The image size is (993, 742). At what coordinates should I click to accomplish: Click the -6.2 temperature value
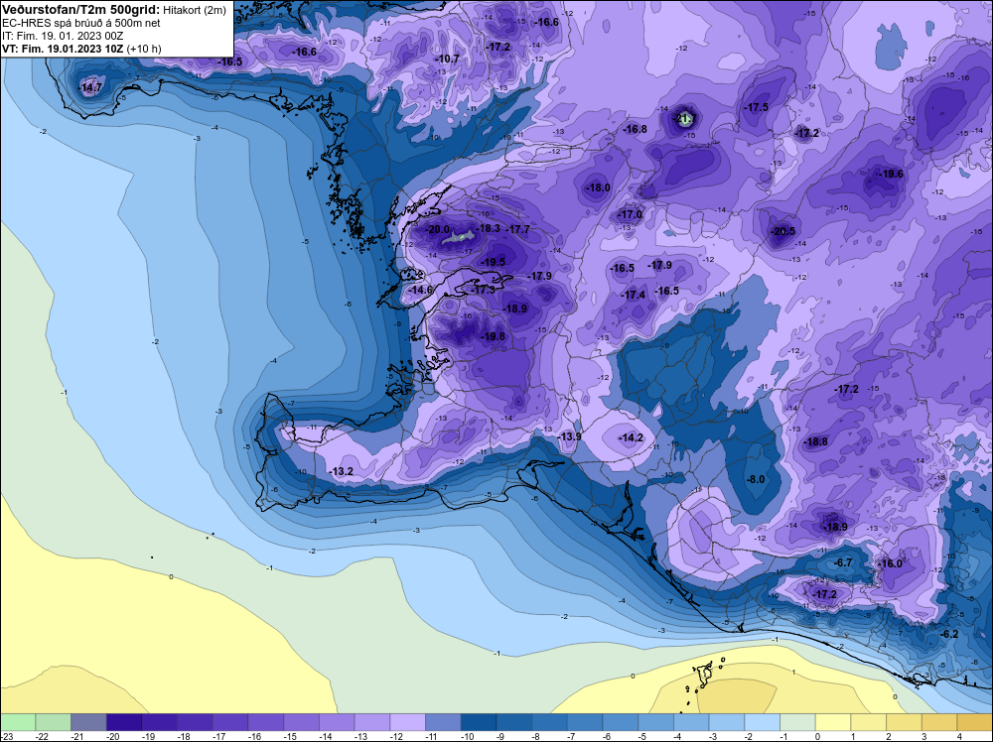point(949,634)
